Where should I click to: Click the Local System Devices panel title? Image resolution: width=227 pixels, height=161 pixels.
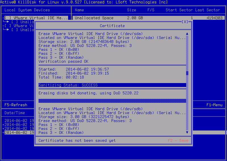click(27, 10)
